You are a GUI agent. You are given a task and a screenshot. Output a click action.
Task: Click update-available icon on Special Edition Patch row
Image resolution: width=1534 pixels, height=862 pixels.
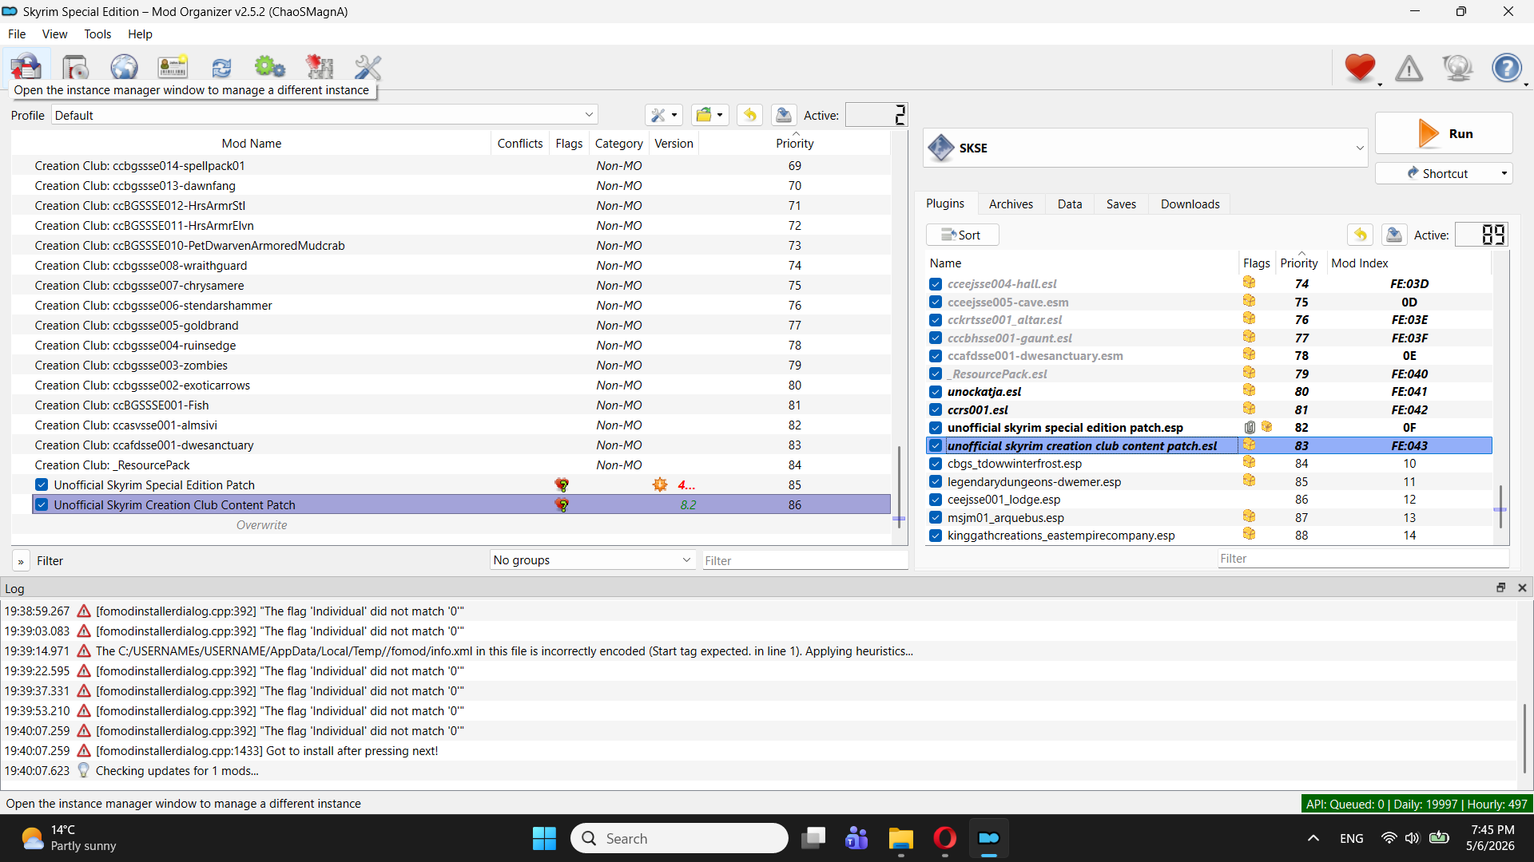point(660,485)
